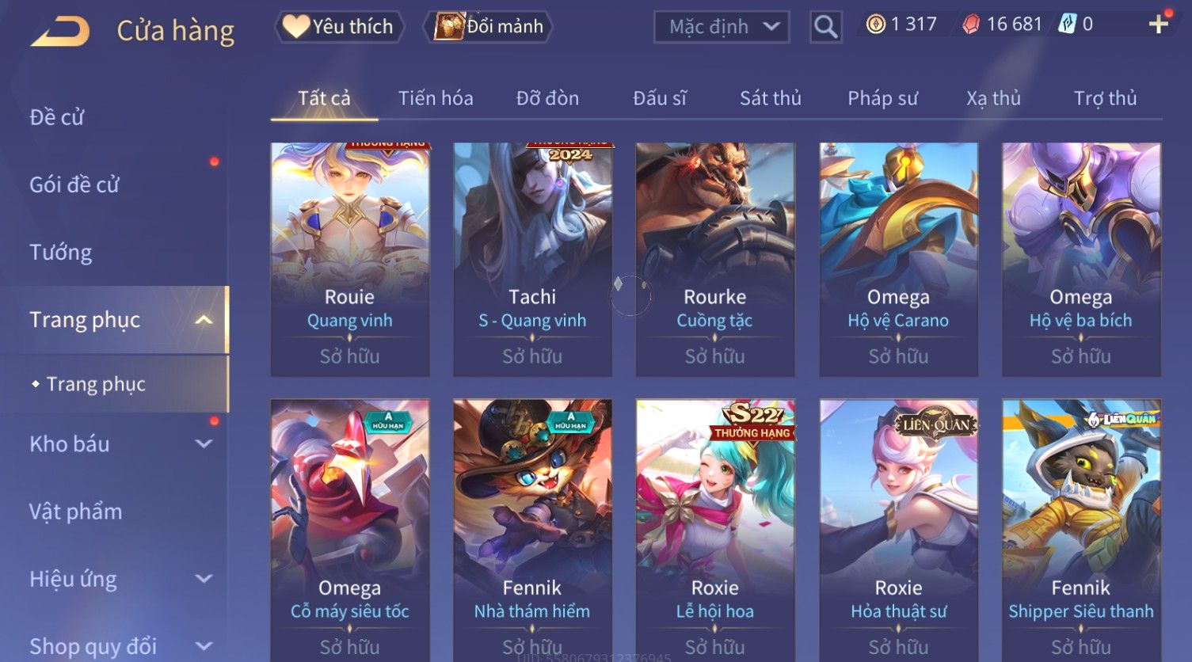Open the search magnifier icon
The image size is (1192, 662).
pyautogui.click(x=825, y=27)
